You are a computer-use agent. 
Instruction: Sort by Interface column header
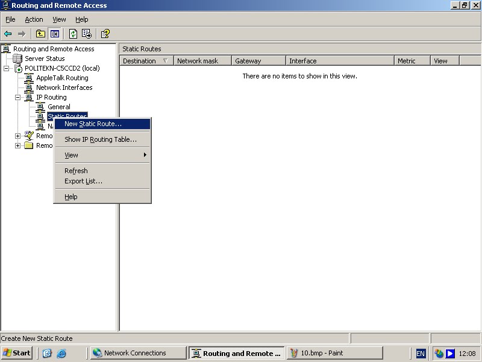click(340, 61)
